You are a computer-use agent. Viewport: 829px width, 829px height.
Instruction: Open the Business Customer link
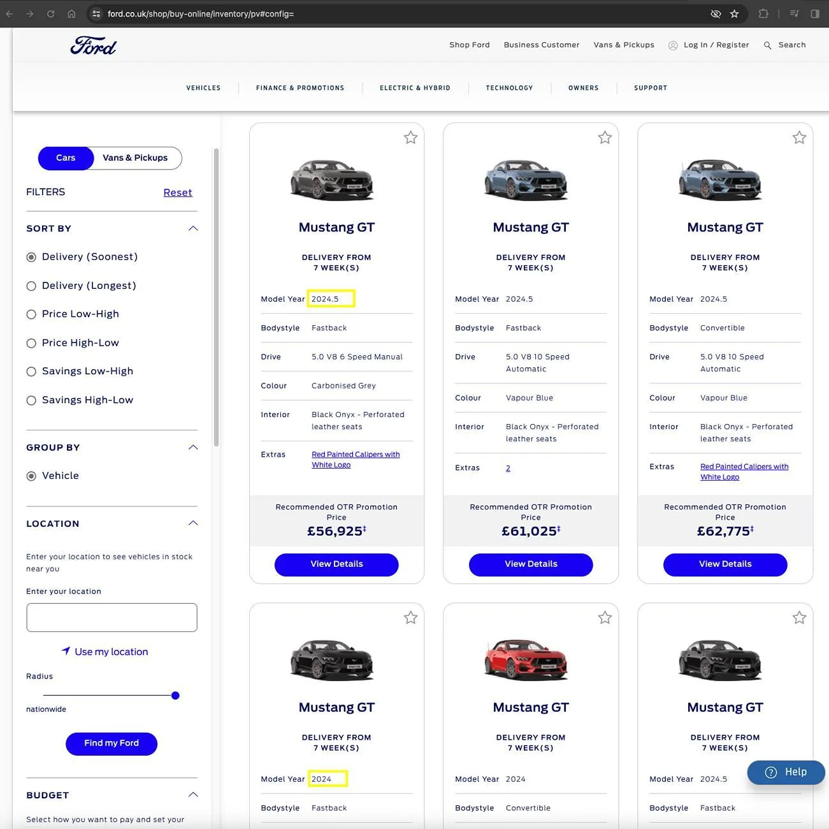(542, 45)
